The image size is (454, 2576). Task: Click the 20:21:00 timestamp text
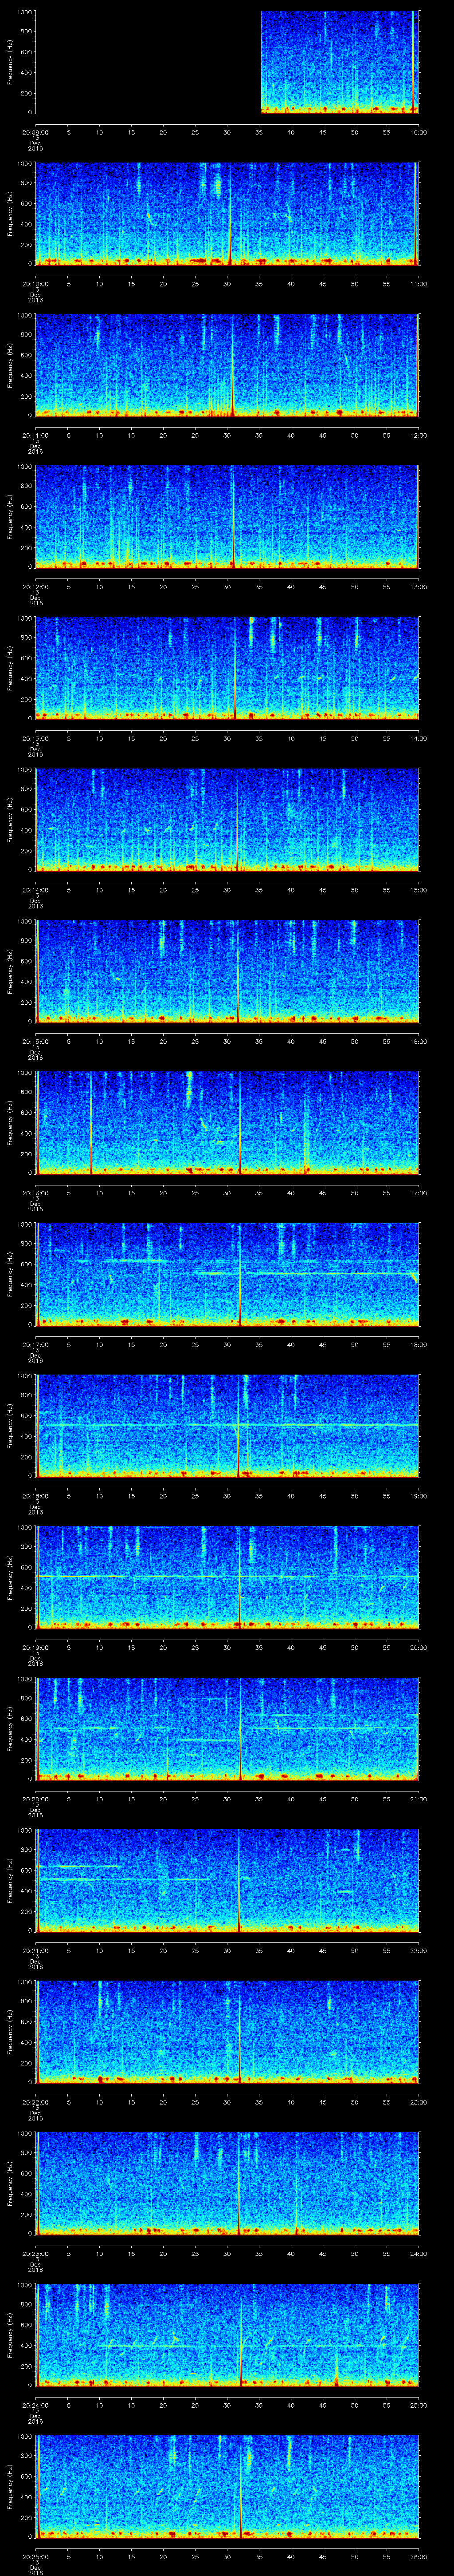coord(35,1950)
